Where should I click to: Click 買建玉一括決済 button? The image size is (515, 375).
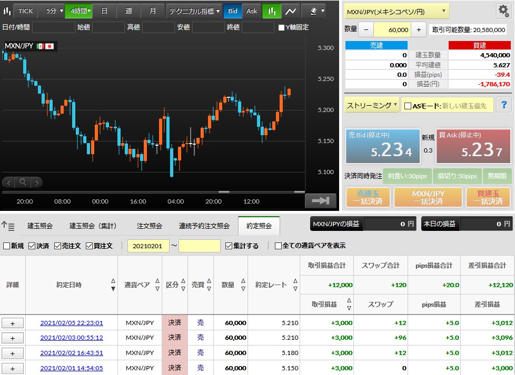pos(488,198)
